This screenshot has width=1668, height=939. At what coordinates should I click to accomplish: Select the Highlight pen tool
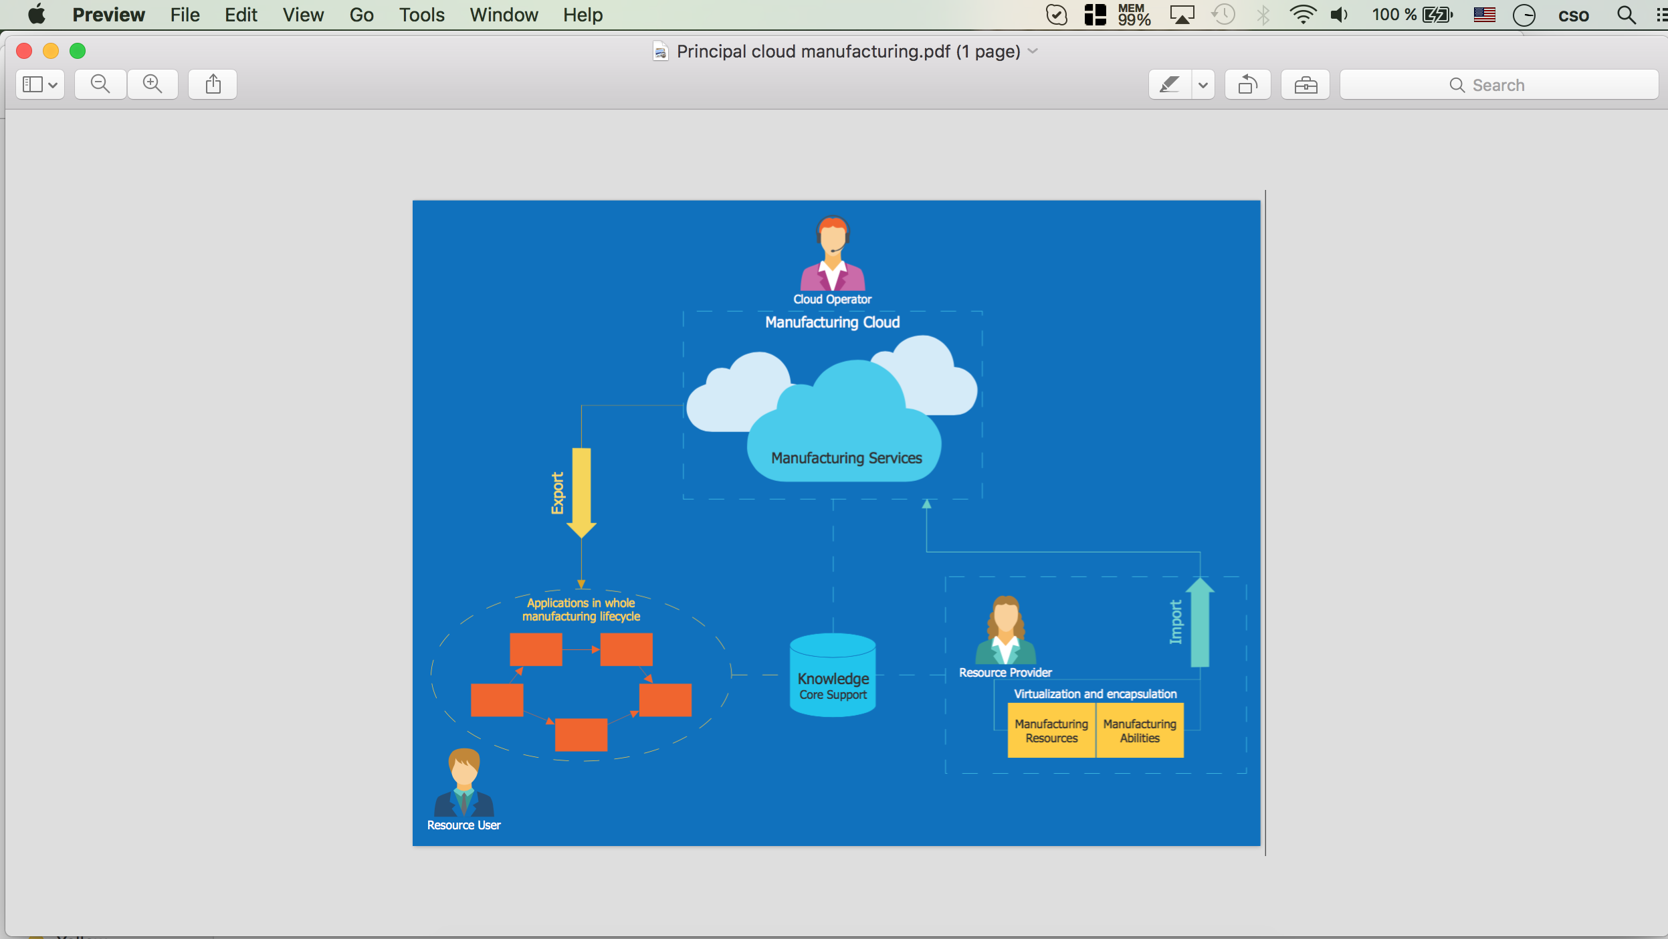[1170, 85]
